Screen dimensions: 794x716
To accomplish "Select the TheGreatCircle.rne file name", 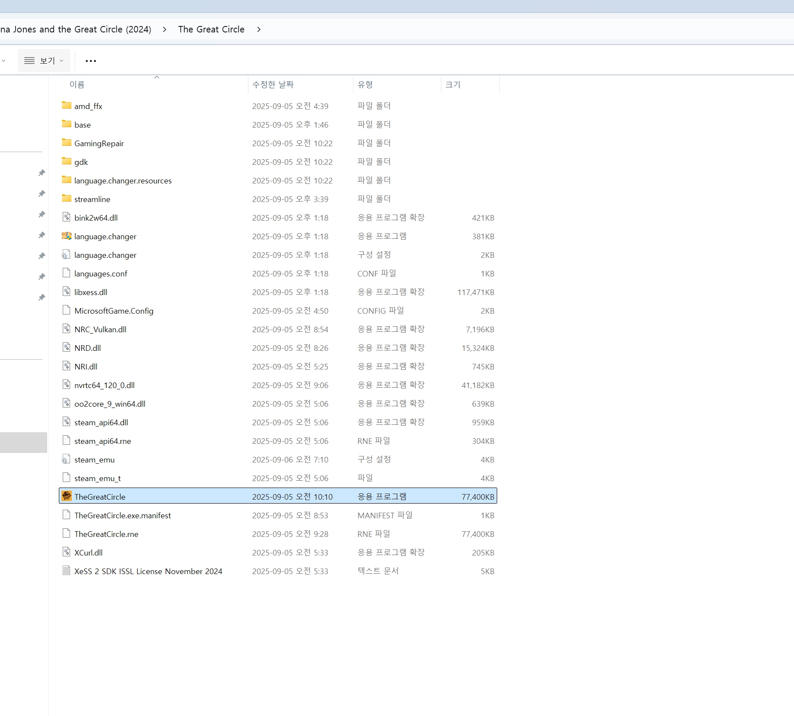I will [106, 534].
